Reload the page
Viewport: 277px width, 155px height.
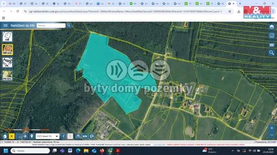click(x=18, y=11)
